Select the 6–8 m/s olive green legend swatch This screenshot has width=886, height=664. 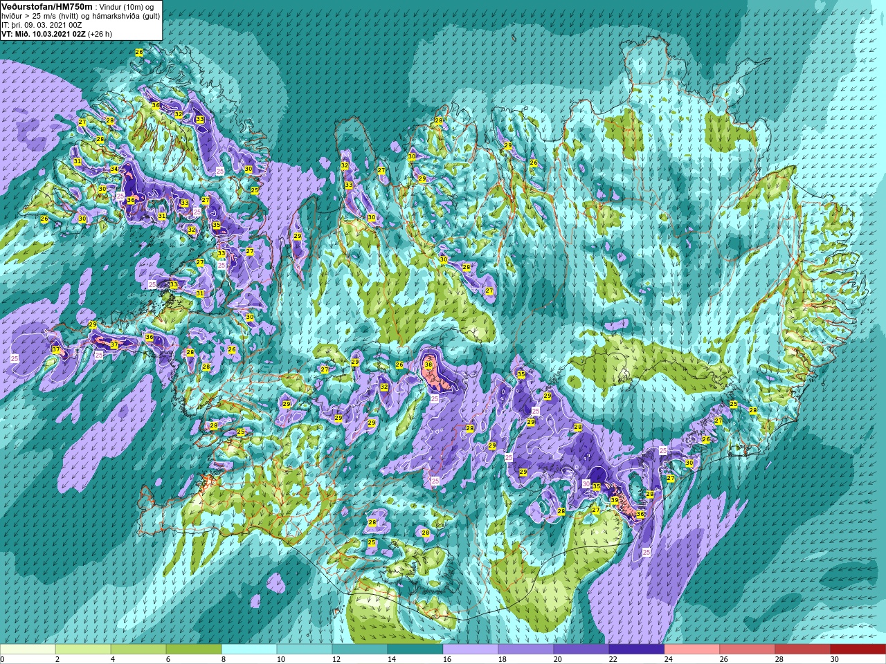coord(194,649)
